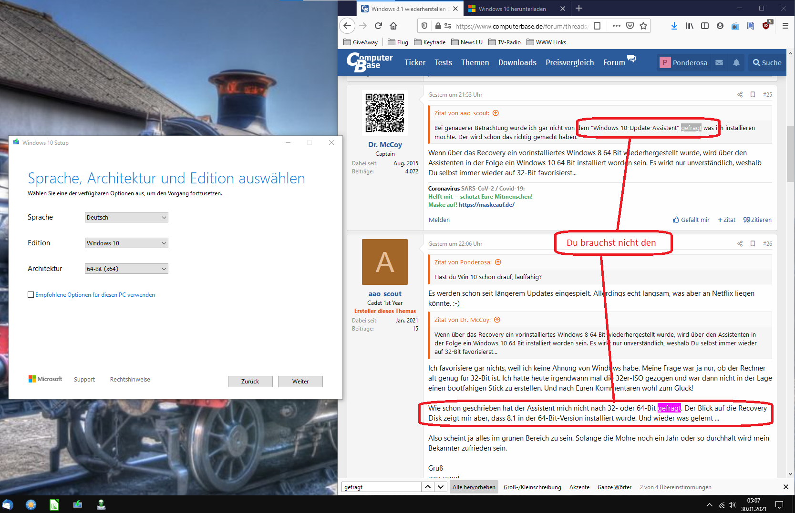The width and height of the screenshot is (795, 513).
Task: Open Ticker in ComputerBase navigation
Action: coord(415,62)
